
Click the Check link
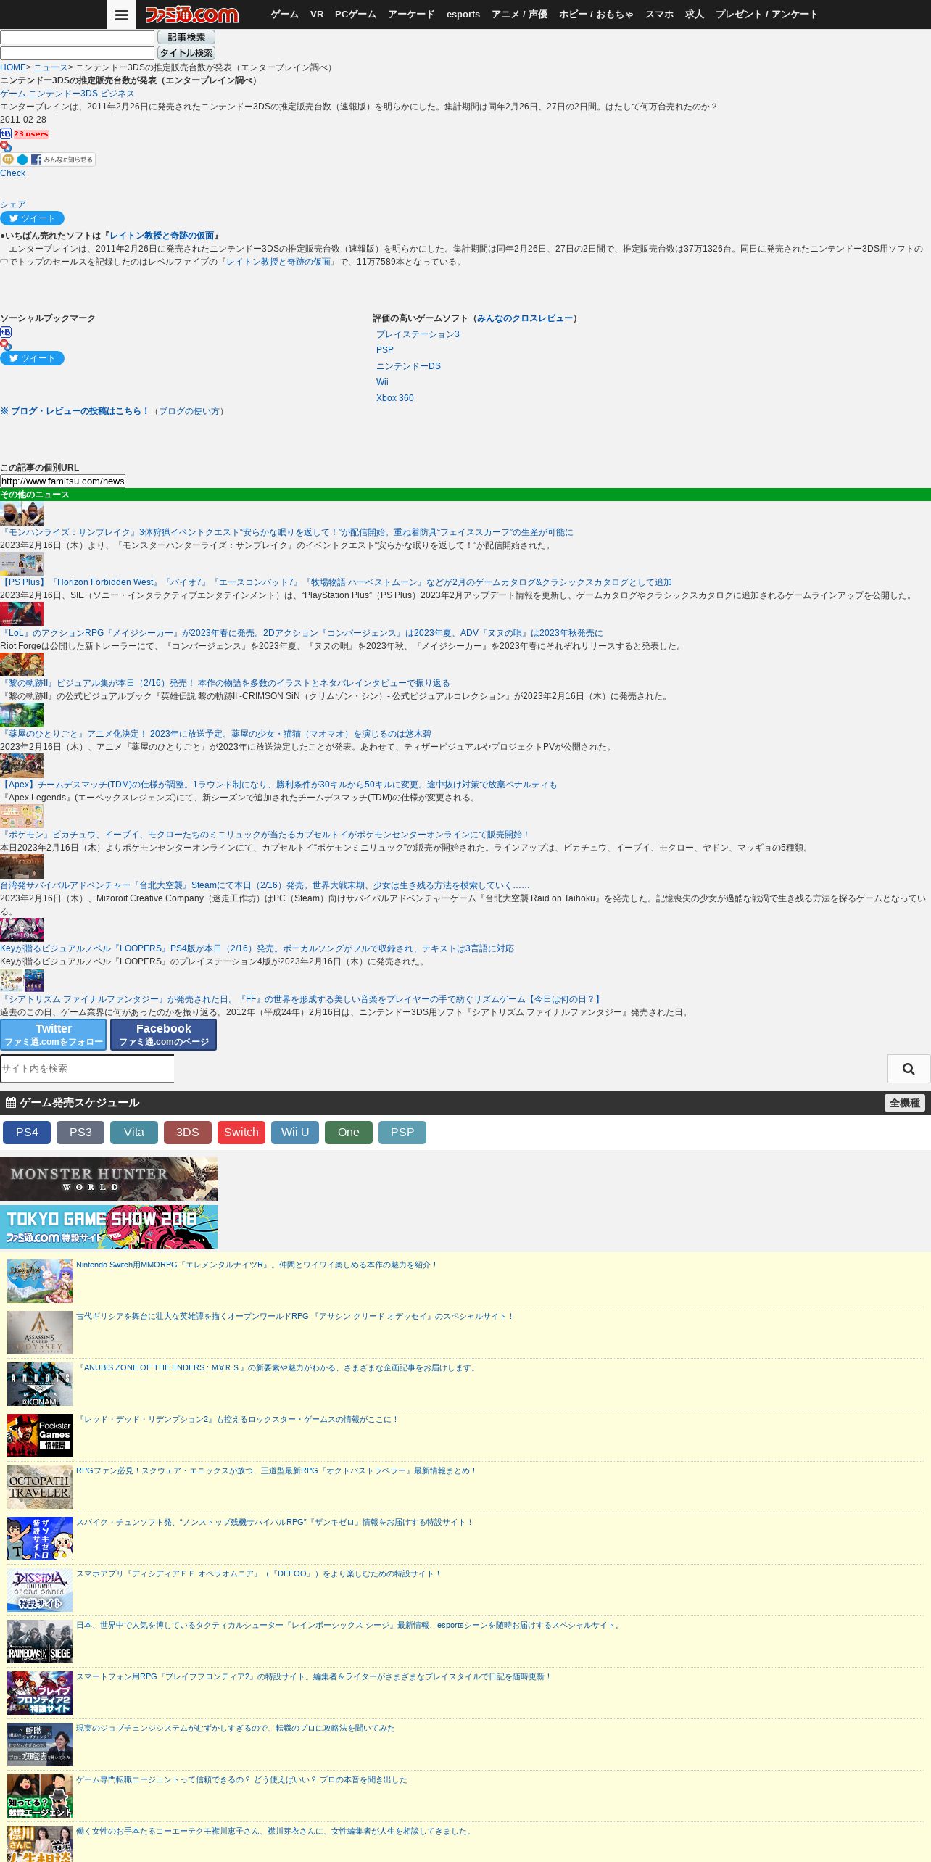tap(12, 173)
